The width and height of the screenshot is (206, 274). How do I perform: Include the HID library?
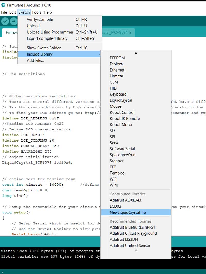coord(136,88)
